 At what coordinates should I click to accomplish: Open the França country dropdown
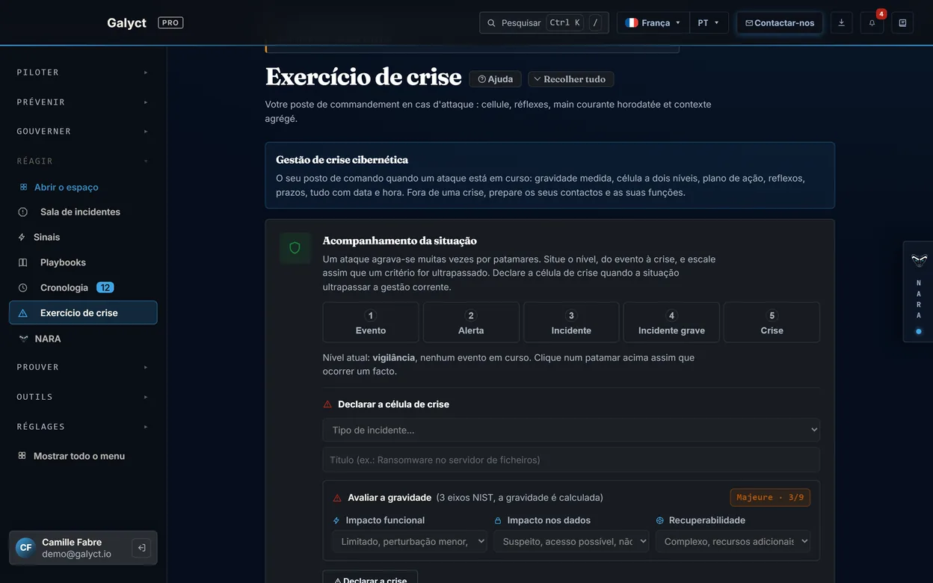click(653, 22)
